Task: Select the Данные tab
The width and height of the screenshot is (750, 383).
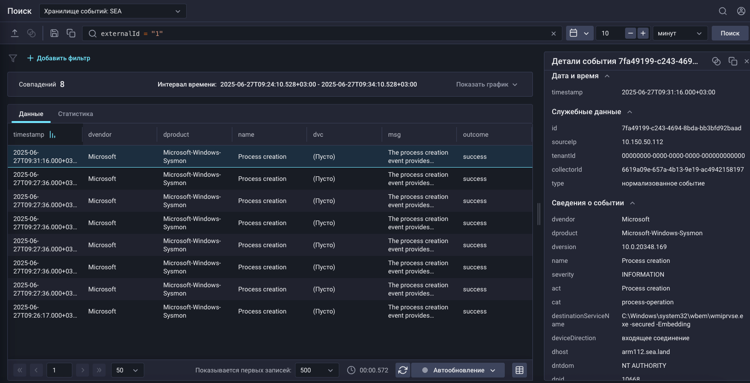Action: (x=31, y=114)
